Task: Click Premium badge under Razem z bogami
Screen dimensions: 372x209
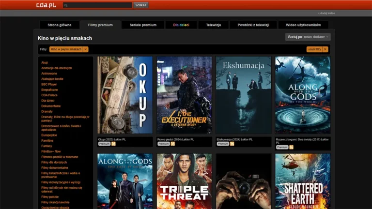Action: tap(282, 148)
